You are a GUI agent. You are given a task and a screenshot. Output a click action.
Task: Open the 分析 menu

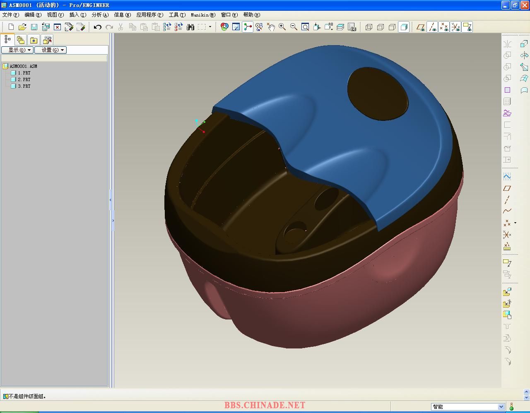[100, 15]
